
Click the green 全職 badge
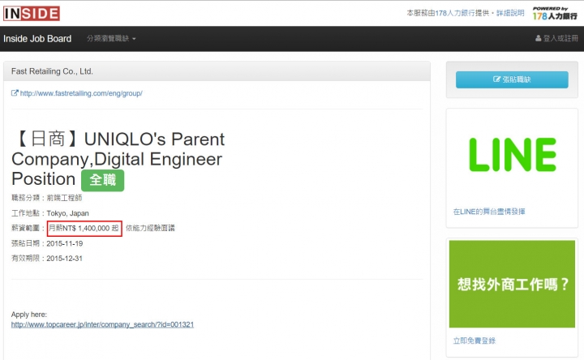[102, 180]
